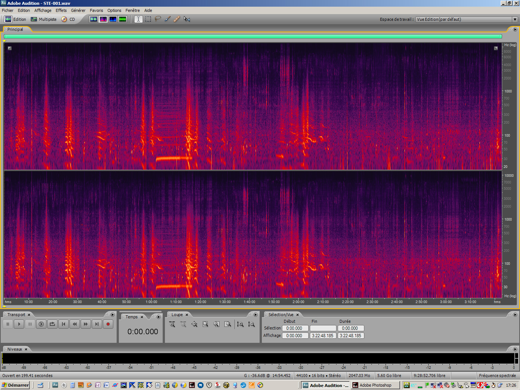Select the Lasso spectral selection tool
Viewport: 520px width, 390px height.
click(x=157, y=19)
